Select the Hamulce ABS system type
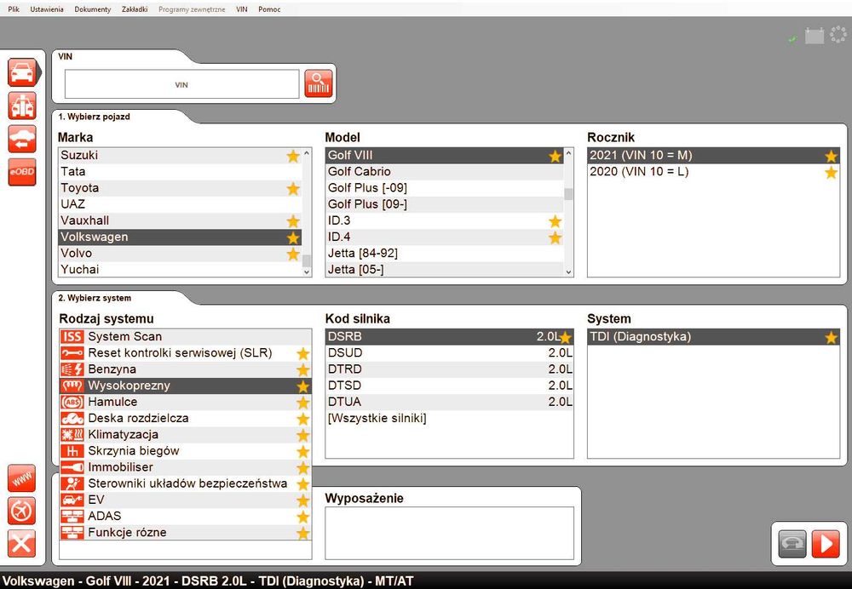This screenshot has height=589, width=852. (x=185, y=402)
